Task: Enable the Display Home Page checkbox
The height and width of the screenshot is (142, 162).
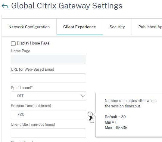Action: (13, 43)
